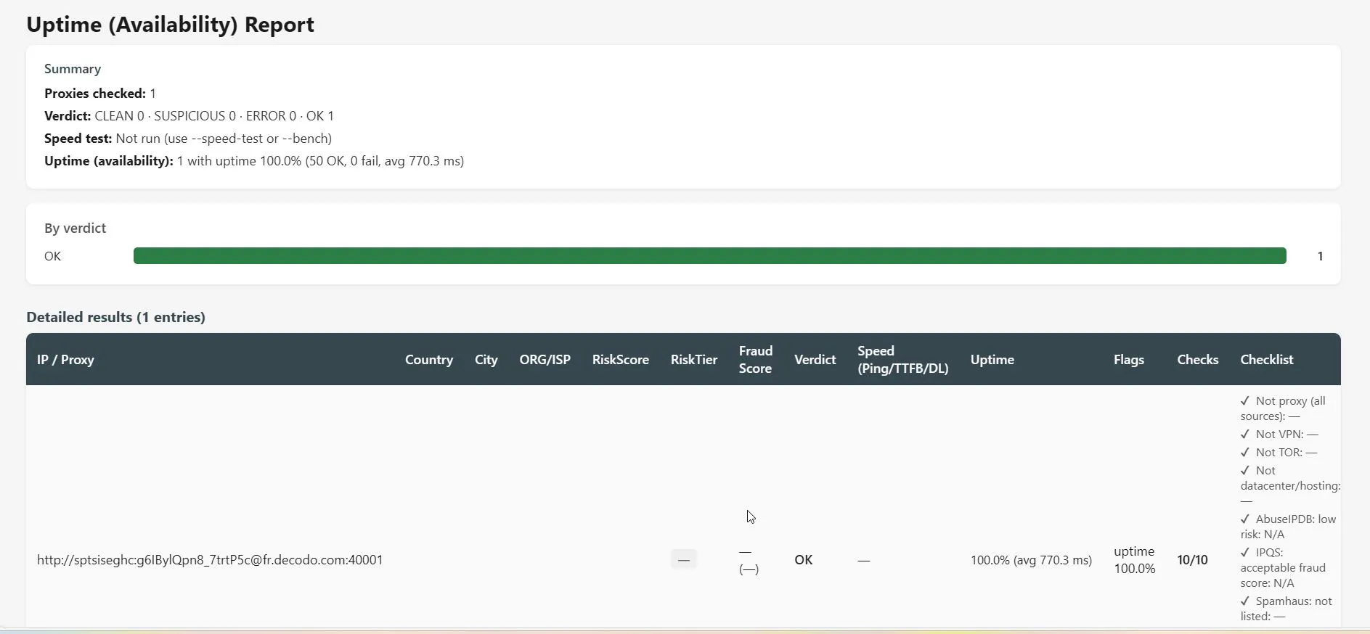This screenshot has height=634, width=1370.
Task: Click the Uptime column header
Action: [x=992, y=360]
